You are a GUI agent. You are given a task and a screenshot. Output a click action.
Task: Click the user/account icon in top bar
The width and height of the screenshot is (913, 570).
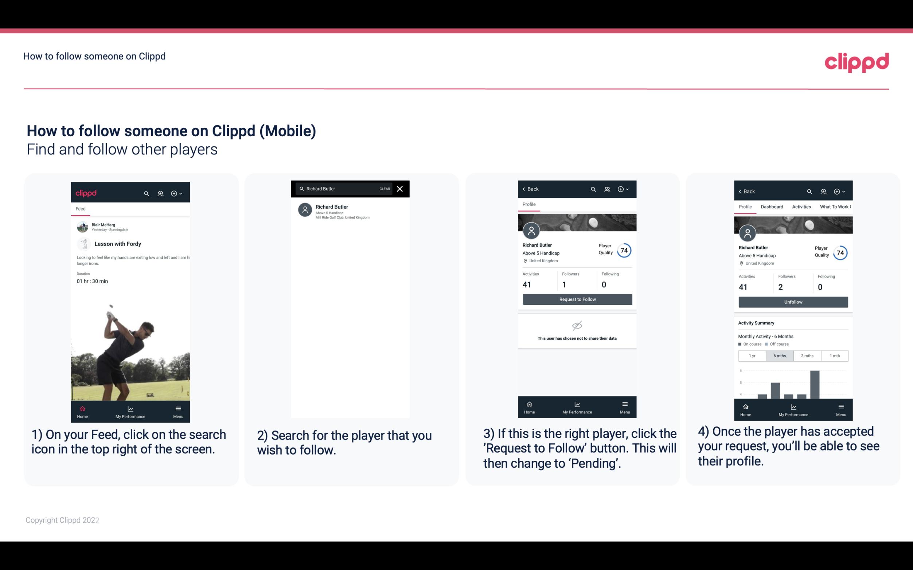(160, 192)
